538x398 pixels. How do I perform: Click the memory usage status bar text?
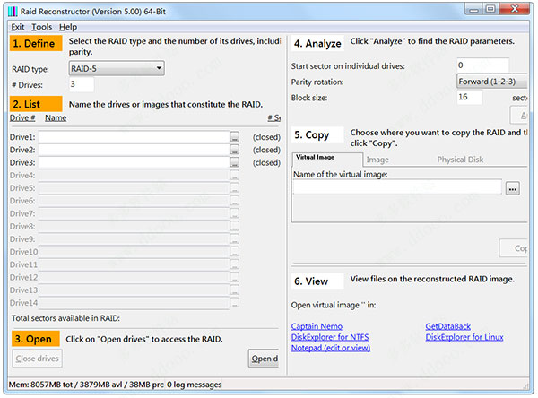click(x=86, y=385)
